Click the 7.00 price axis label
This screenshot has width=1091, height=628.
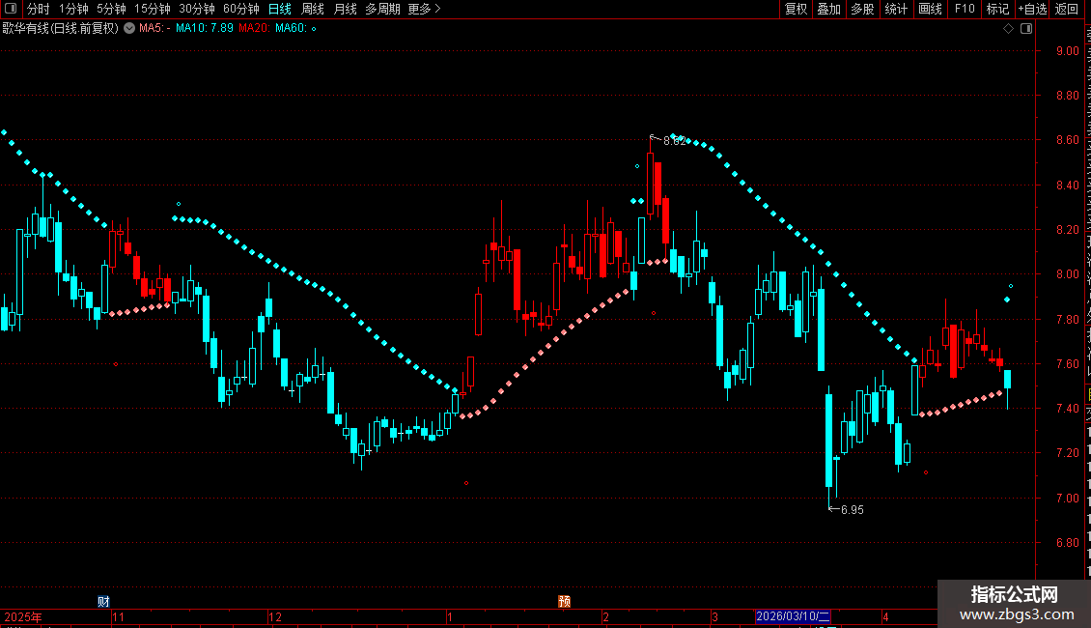click(1067, 498)
